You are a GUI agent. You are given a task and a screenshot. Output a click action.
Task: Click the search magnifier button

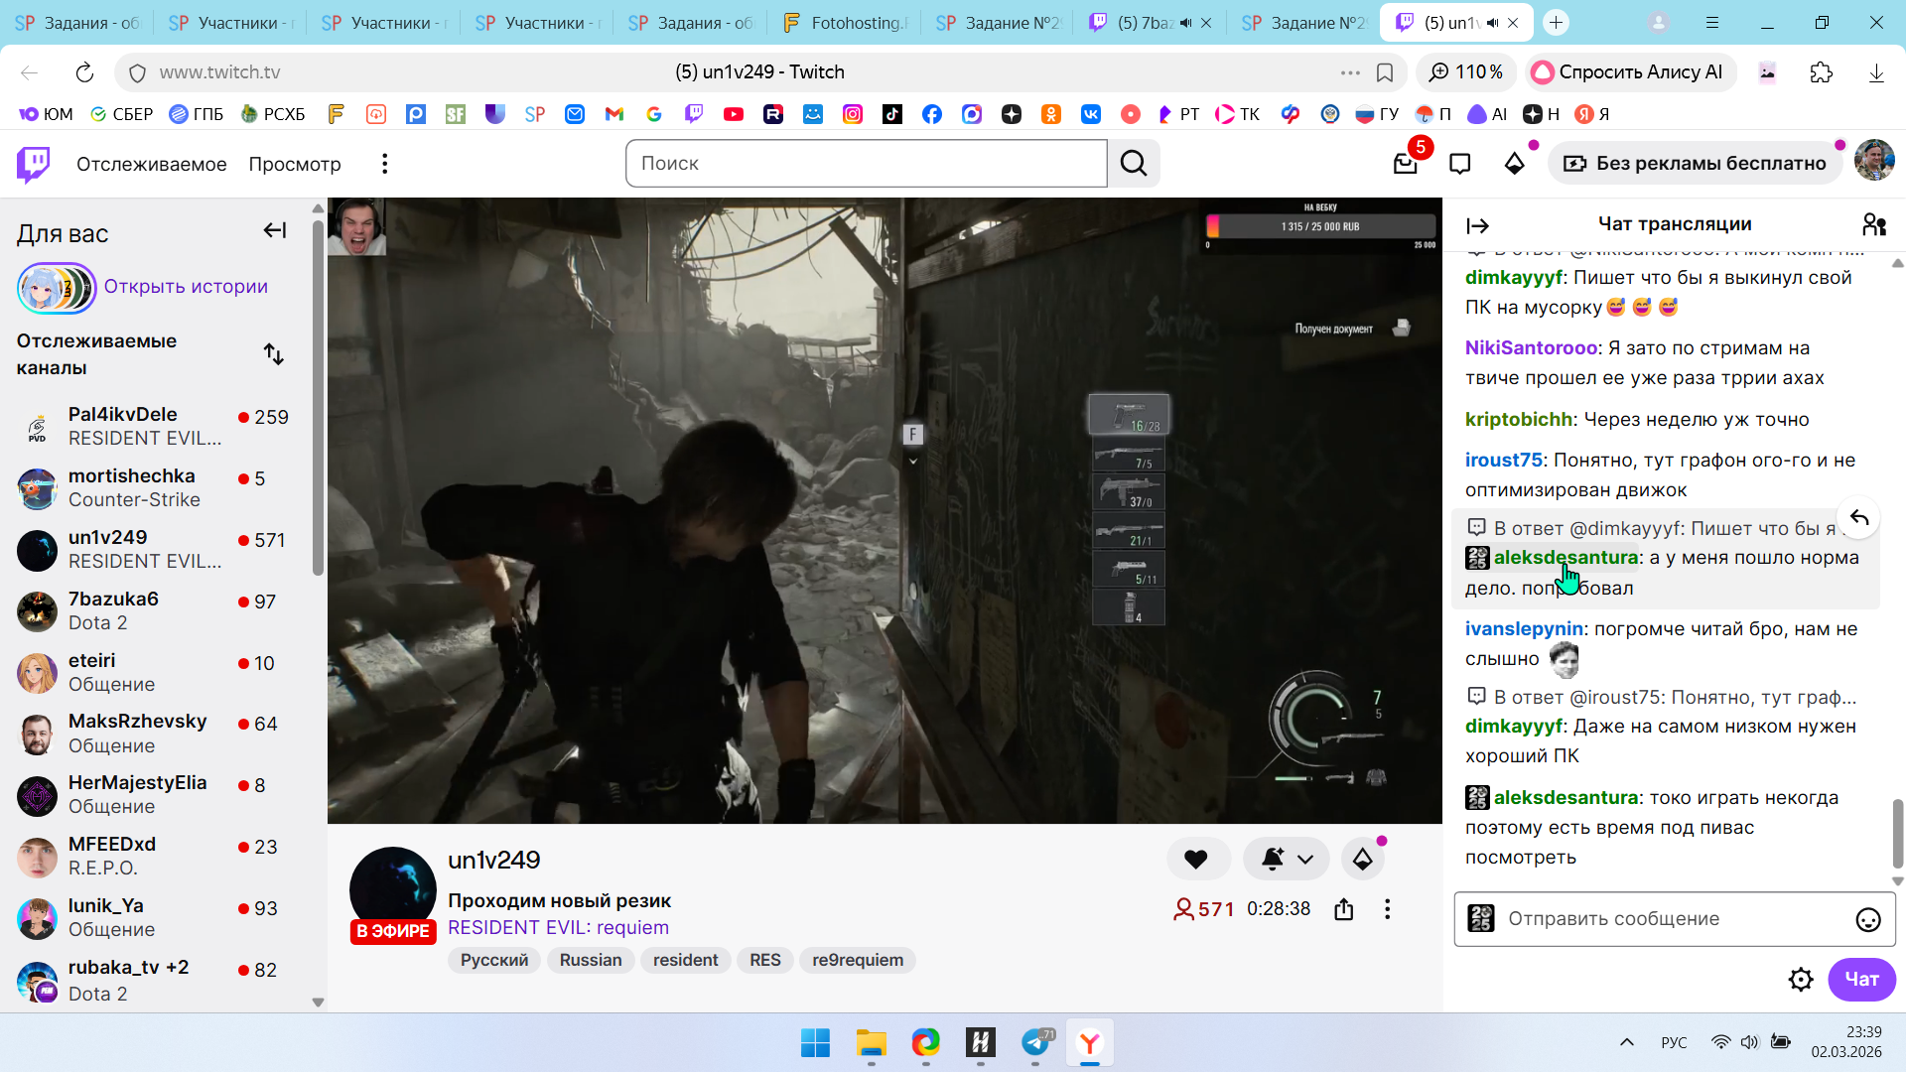[x=1134, y=164]
